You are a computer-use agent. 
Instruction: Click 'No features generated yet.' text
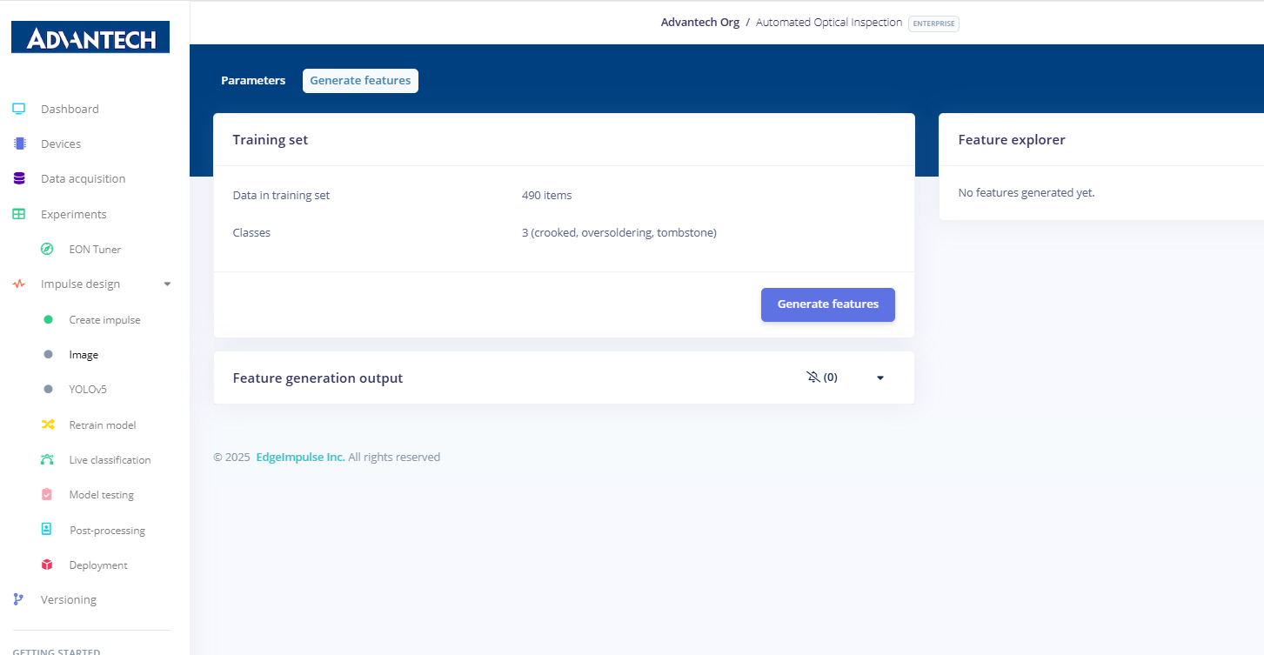pyautogui.click(x=1027, y=192)
